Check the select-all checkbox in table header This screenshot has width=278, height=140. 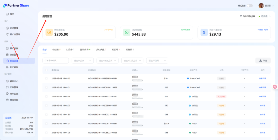pyautogui.click(x=46, y=70)
